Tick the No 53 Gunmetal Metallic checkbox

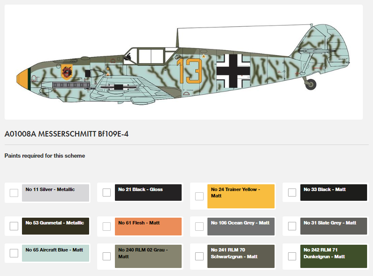(x=14, y=226)
